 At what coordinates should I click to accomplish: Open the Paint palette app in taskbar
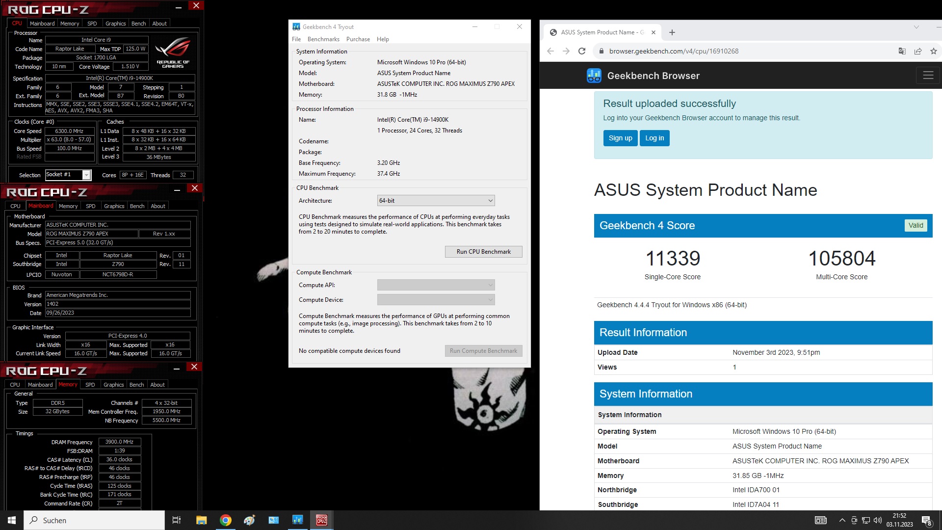(x=249, y=520)
